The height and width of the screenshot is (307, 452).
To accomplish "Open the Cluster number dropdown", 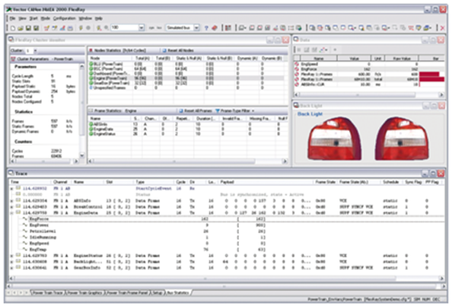I will 35,51.
